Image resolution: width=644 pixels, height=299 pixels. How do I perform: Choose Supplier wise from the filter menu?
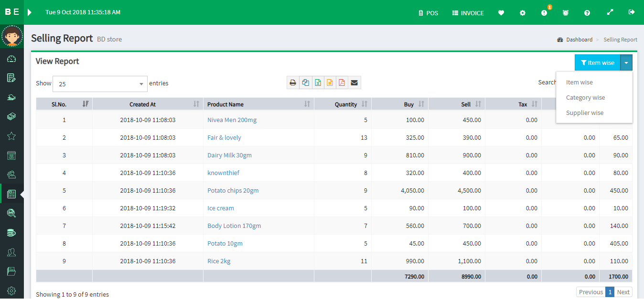[x=584, y=113]
